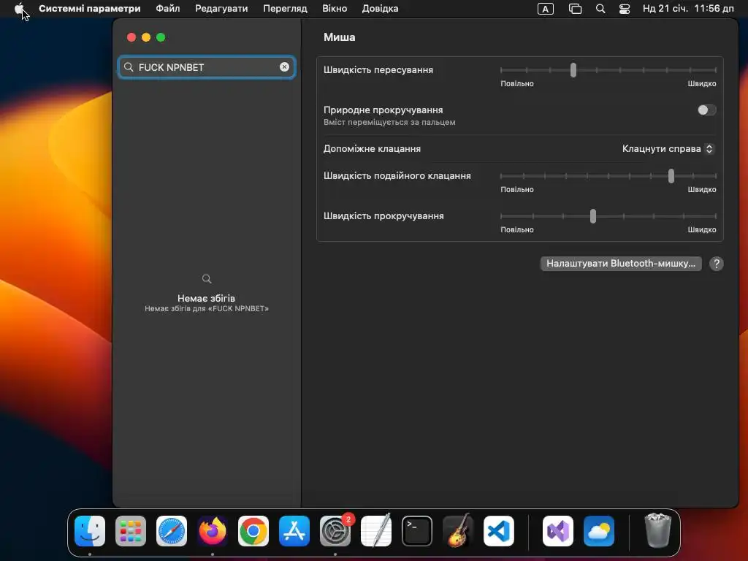This screenshot has width=748, height=561.
Task: Open the Перегляд menu
Action: click(x=286, y=9)
